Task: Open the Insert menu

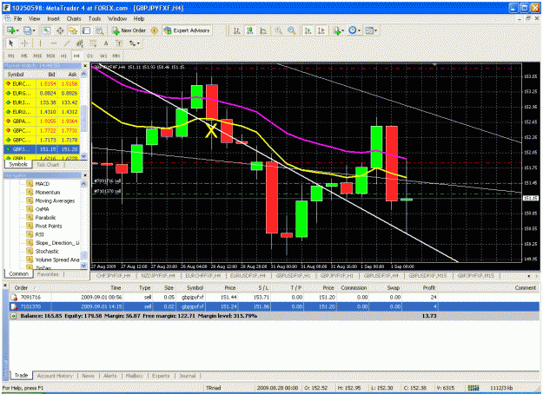Action: pyautogui.click(x=53, y=19)
